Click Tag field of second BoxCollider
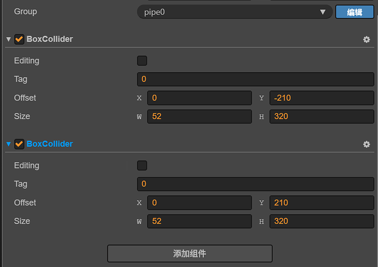378x267 pixels. (255, 184)
